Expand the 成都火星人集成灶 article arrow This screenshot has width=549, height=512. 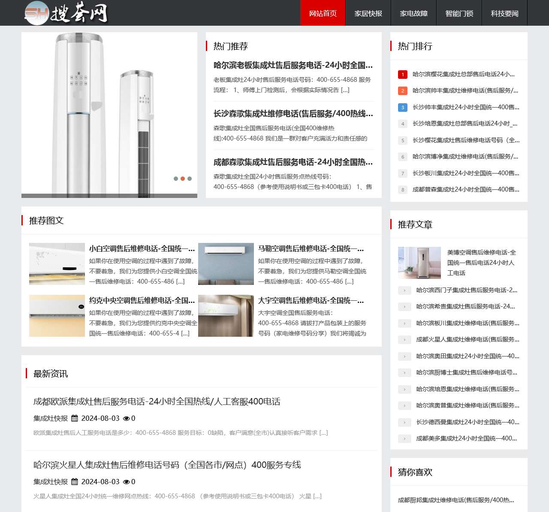(404, 340)
